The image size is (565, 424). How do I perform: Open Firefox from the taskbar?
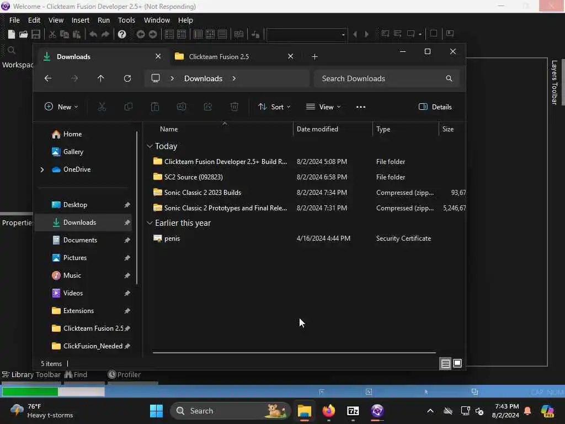pyautogui.click(x=329, y=411)
